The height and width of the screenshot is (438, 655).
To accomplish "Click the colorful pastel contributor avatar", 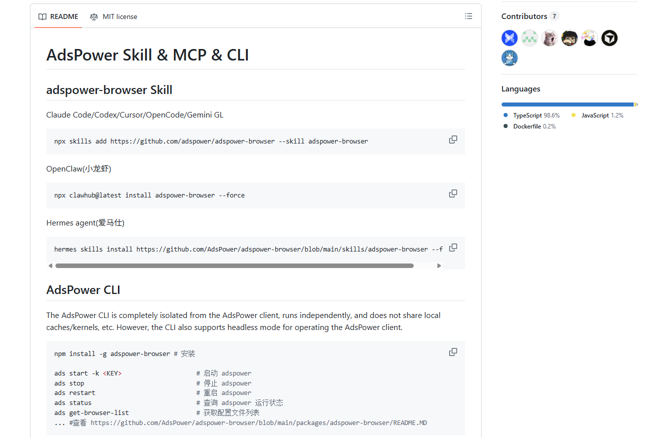I will tap(590, 38).
